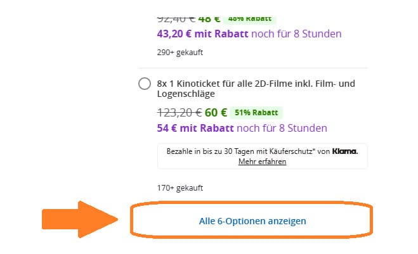Click the purple '54 € mit Rabatt' text
418x254 pixels.
click(195, 128)
